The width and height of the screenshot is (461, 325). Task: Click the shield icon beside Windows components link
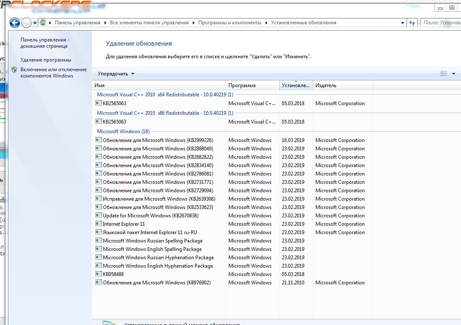pyautogui.click(x=14, y=70)
